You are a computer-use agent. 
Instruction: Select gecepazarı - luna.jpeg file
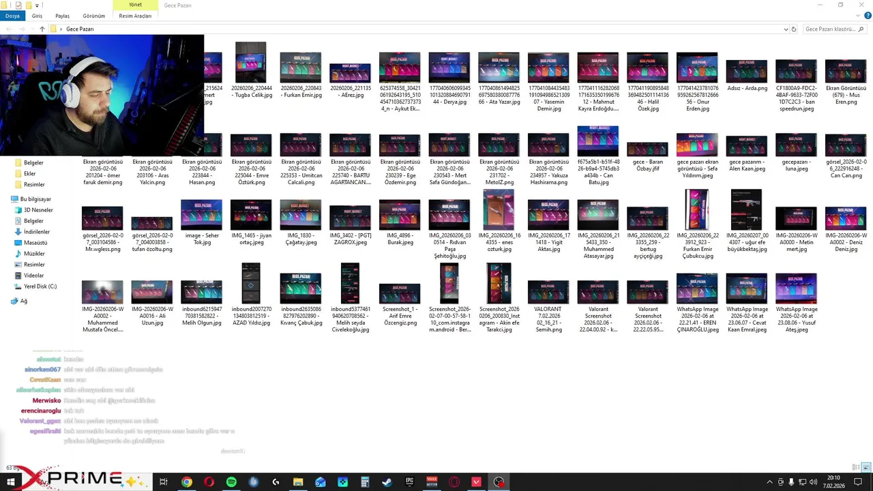pyautogui.click(x=797, y=153)
